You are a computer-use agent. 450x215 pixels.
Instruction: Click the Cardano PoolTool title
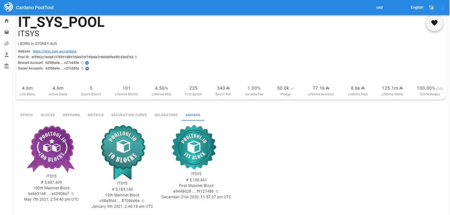(34, 7)
